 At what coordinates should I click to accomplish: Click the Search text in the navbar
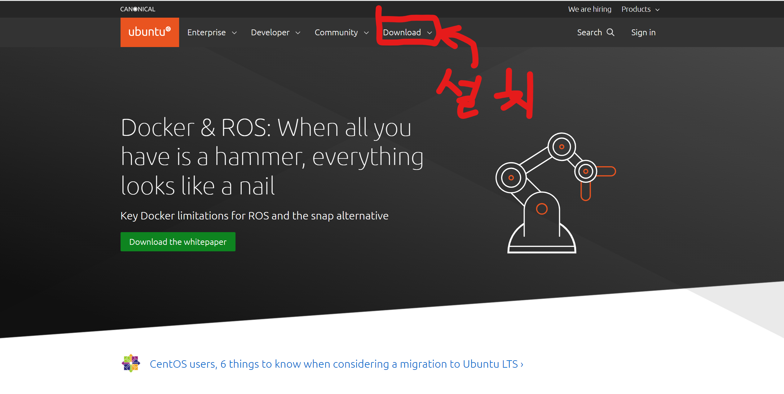(589, 32)
